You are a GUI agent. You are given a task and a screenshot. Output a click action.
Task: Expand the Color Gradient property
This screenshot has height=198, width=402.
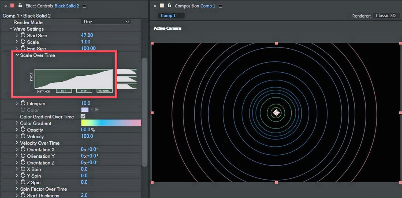pyautogui.click(x=17, y=123)
